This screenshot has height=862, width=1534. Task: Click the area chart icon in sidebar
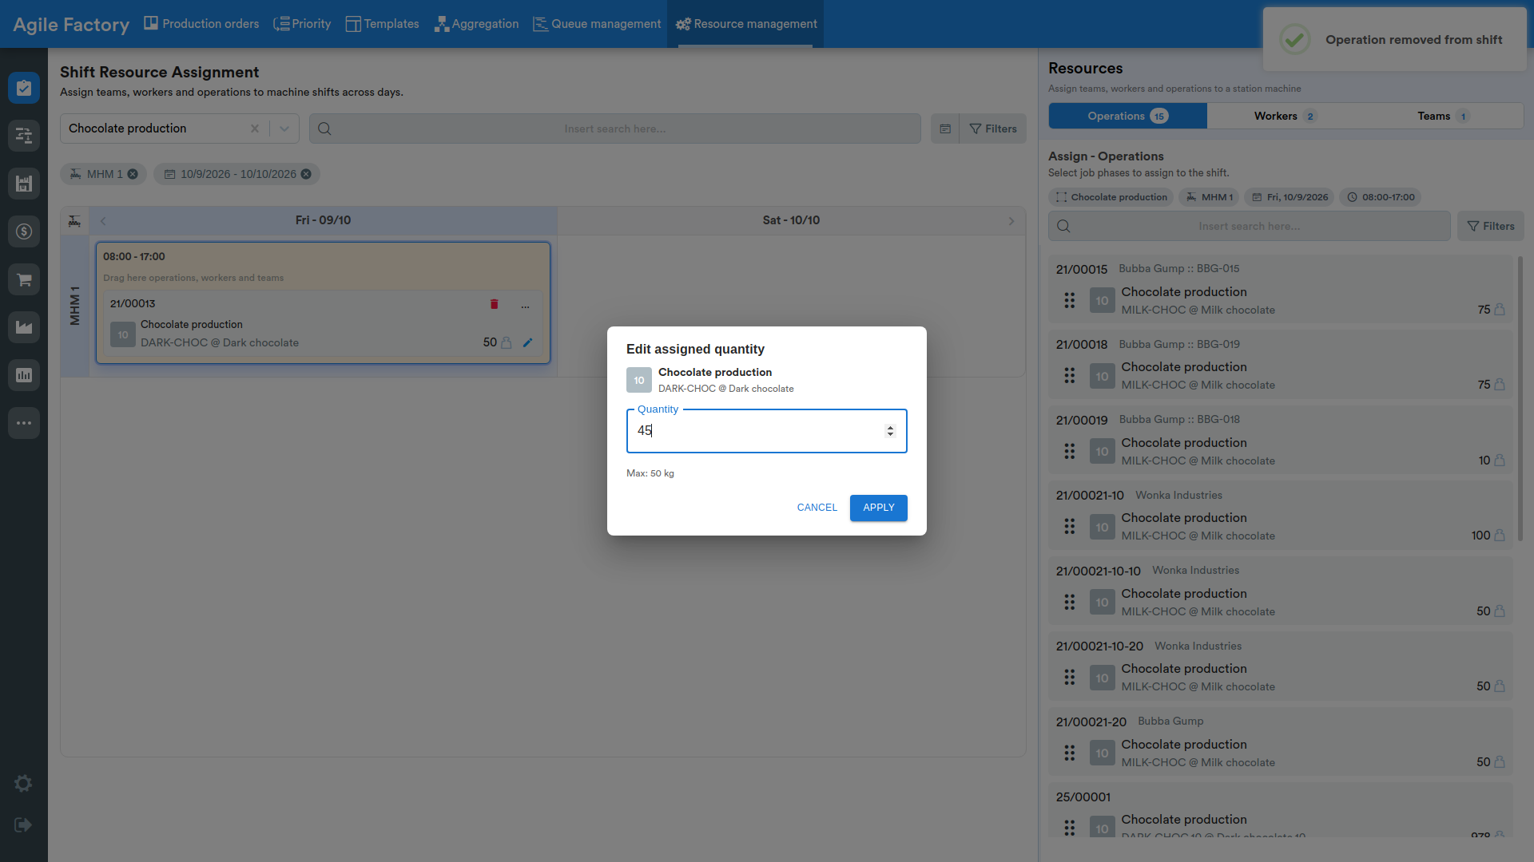[24, 327]
